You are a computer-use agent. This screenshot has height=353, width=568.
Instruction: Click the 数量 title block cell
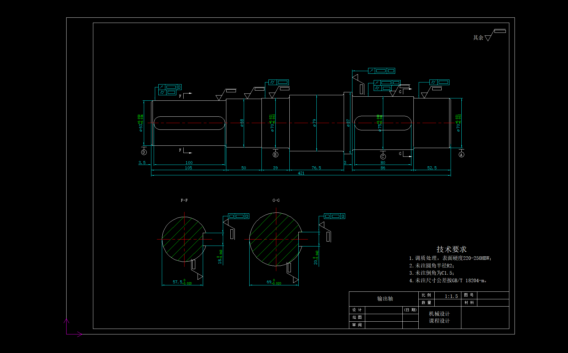point(426,302)
